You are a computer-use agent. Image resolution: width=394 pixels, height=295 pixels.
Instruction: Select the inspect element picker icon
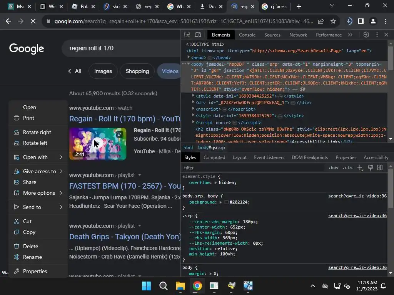187,35
